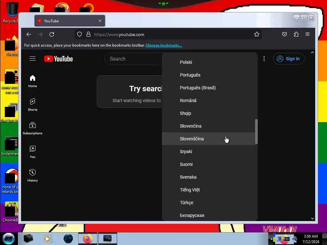Select the YouTube browser tab
Viewport: 327px width, 245px height.
point(70,21)
